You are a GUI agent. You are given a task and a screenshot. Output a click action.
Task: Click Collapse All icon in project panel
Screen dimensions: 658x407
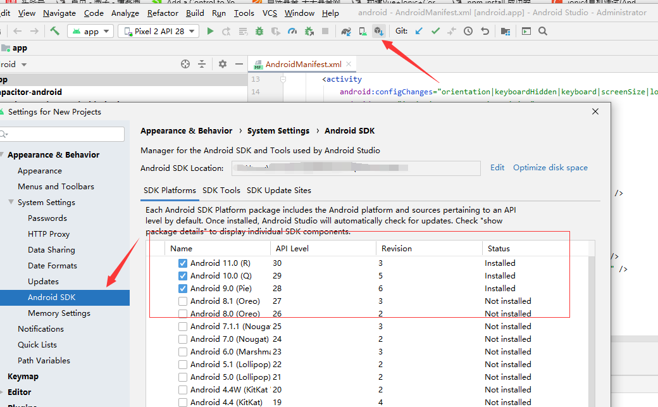[x=202, y=64]
